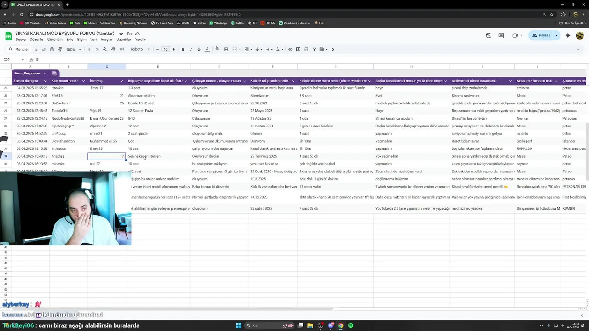Format the cell as currency
Image resolution: width=589 pixels, height=331 pixels.
tap(89, 49)
